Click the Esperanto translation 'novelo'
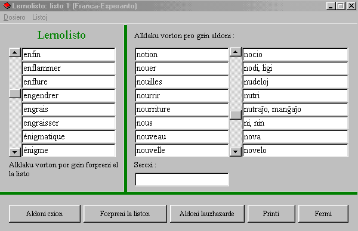Image resolution: width=358 pixels, height=231 pixels. click(295, 150)
